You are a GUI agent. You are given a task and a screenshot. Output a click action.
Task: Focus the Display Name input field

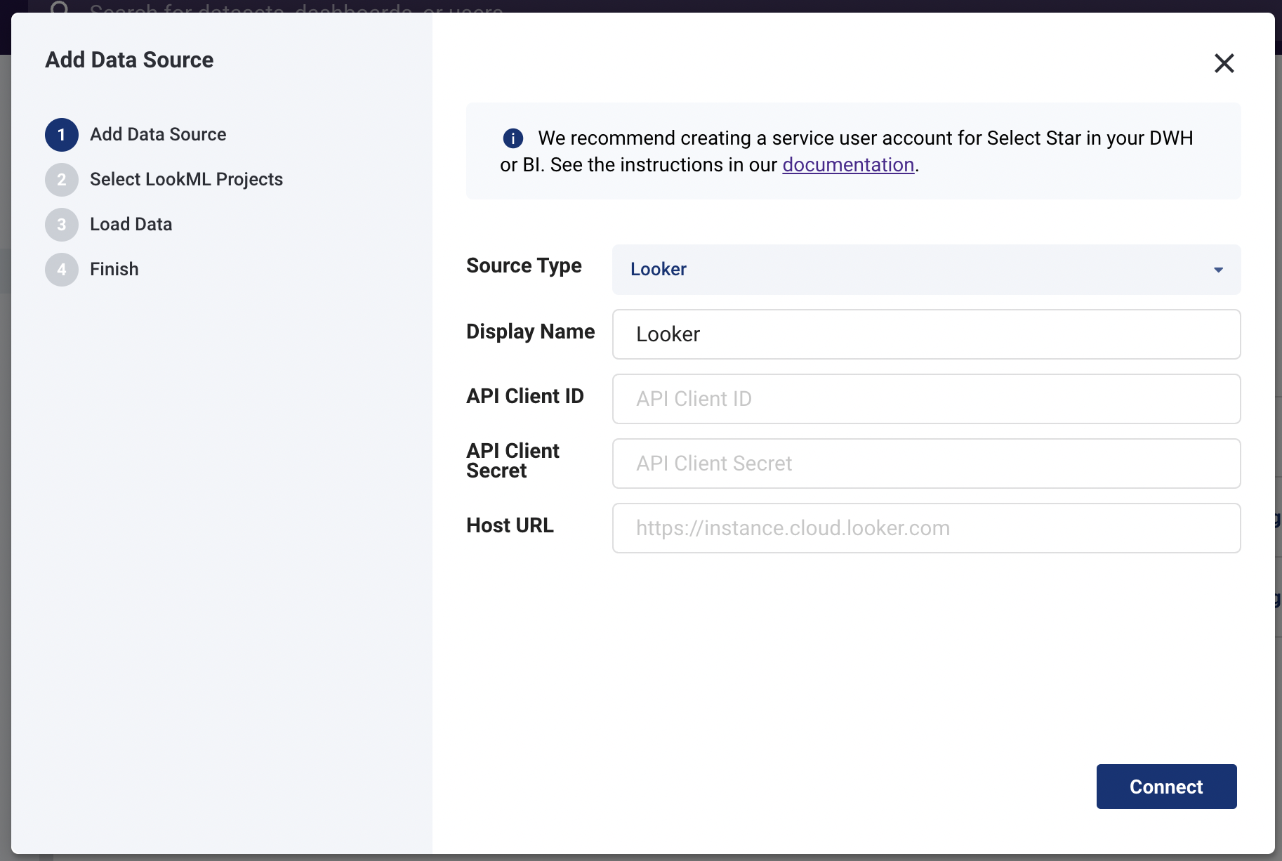point(926,334)
